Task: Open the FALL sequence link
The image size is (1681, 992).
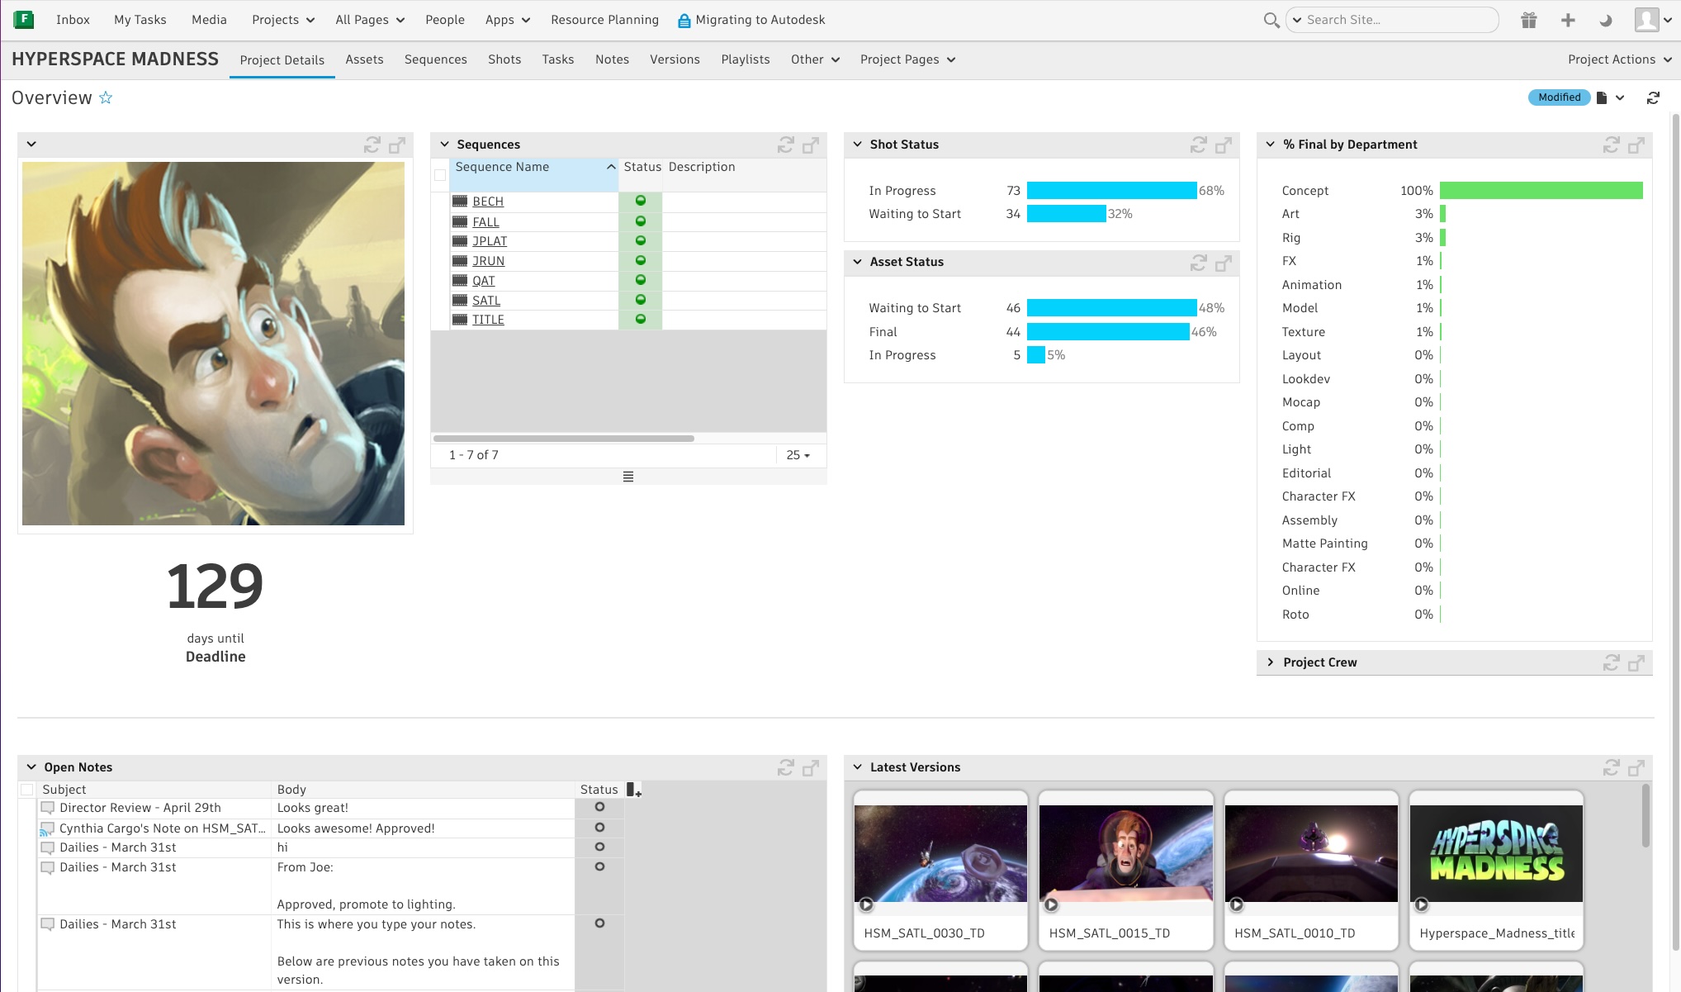Action: pos(485,221)
